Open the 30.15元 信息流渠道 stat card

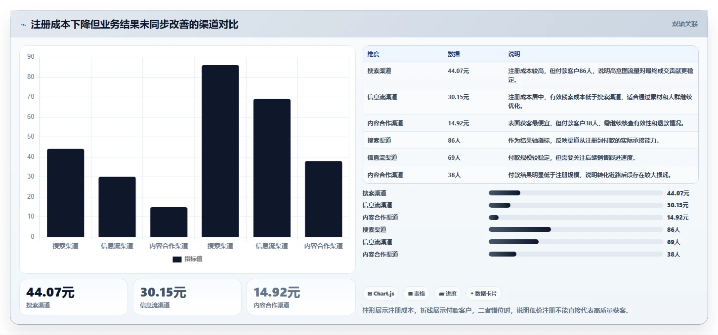(x=187, y=297)
